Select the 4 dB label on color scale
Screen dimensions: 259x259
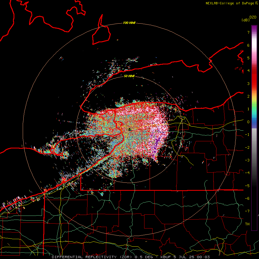point(248,71)
